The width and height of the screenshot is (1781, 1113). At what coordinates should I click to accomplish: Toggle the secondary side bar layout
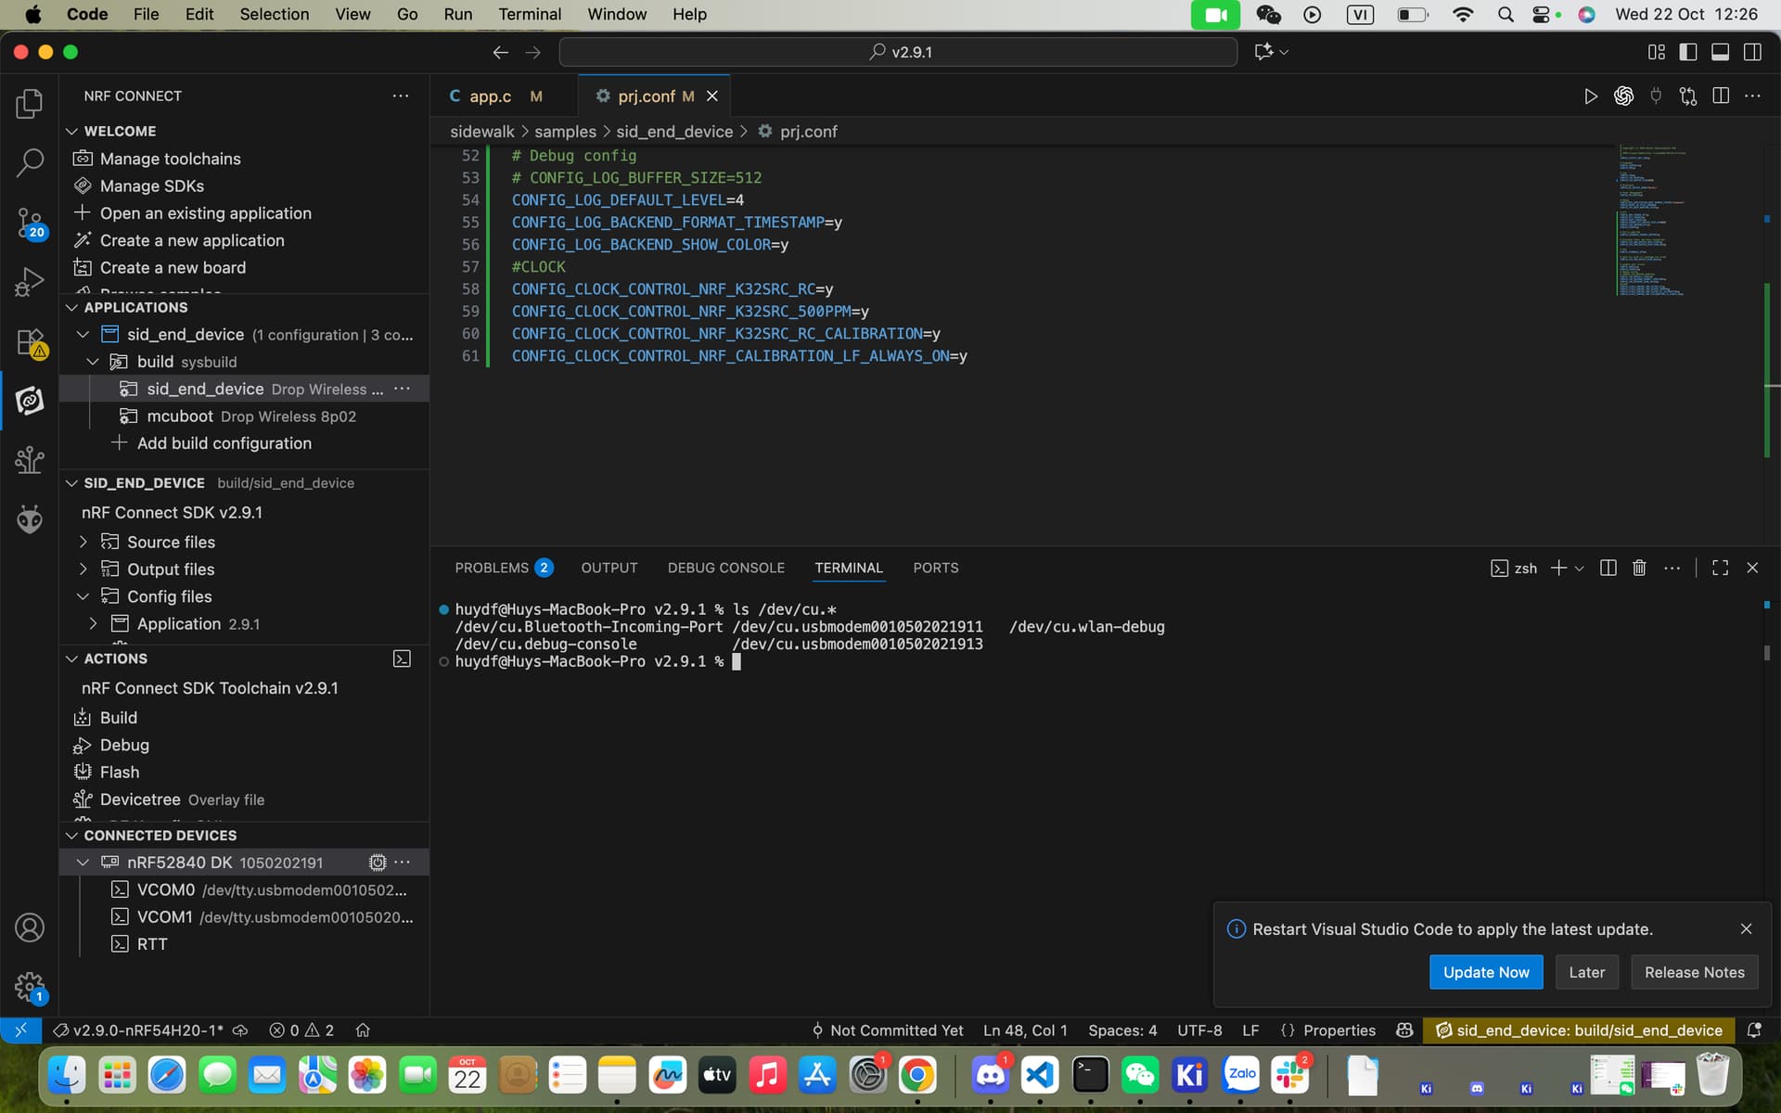point(1752,52)
